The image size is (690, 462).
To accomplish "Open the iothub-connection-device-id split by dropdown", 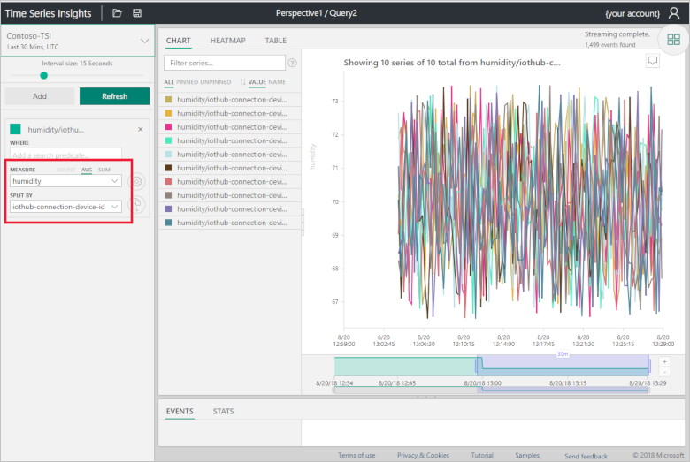I will pos(65,207).
